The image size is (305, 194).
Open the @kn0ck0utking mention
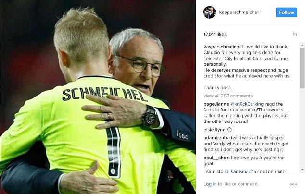pyautogui.click(x=247, y=104)
